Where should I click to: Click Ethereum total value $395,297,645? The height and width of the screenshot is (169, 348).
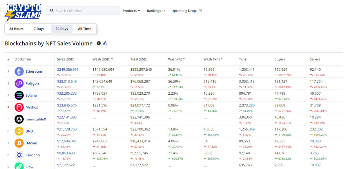141,69
